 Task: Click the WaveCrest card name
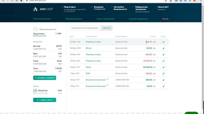43,91
